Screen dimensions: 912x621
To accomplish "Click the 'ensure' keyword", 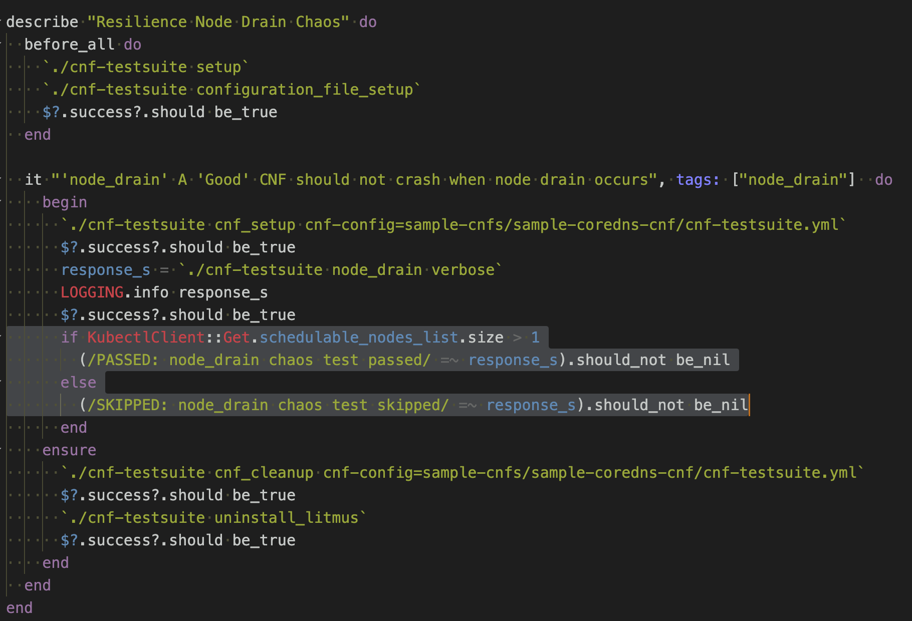I will click(69, 450).
